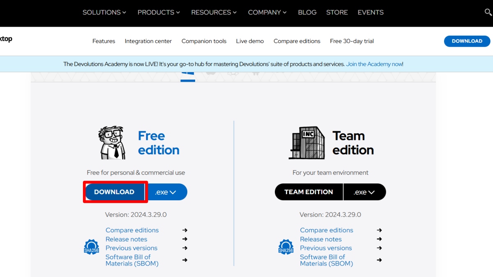Open the site search magnifier icon
The image size is (493, 277).
tap(488, 12)
